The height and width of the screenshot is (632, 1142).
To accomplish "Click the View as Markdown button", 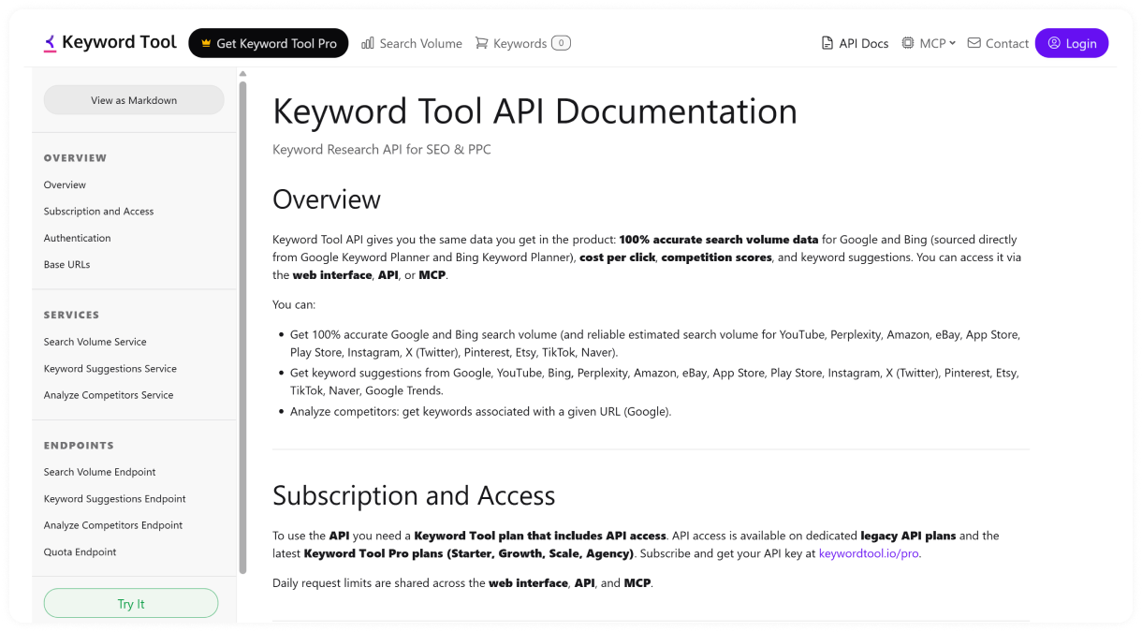I will [134, 100].
